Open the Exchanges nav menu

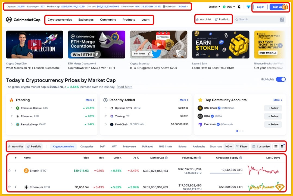pos(86,20)
